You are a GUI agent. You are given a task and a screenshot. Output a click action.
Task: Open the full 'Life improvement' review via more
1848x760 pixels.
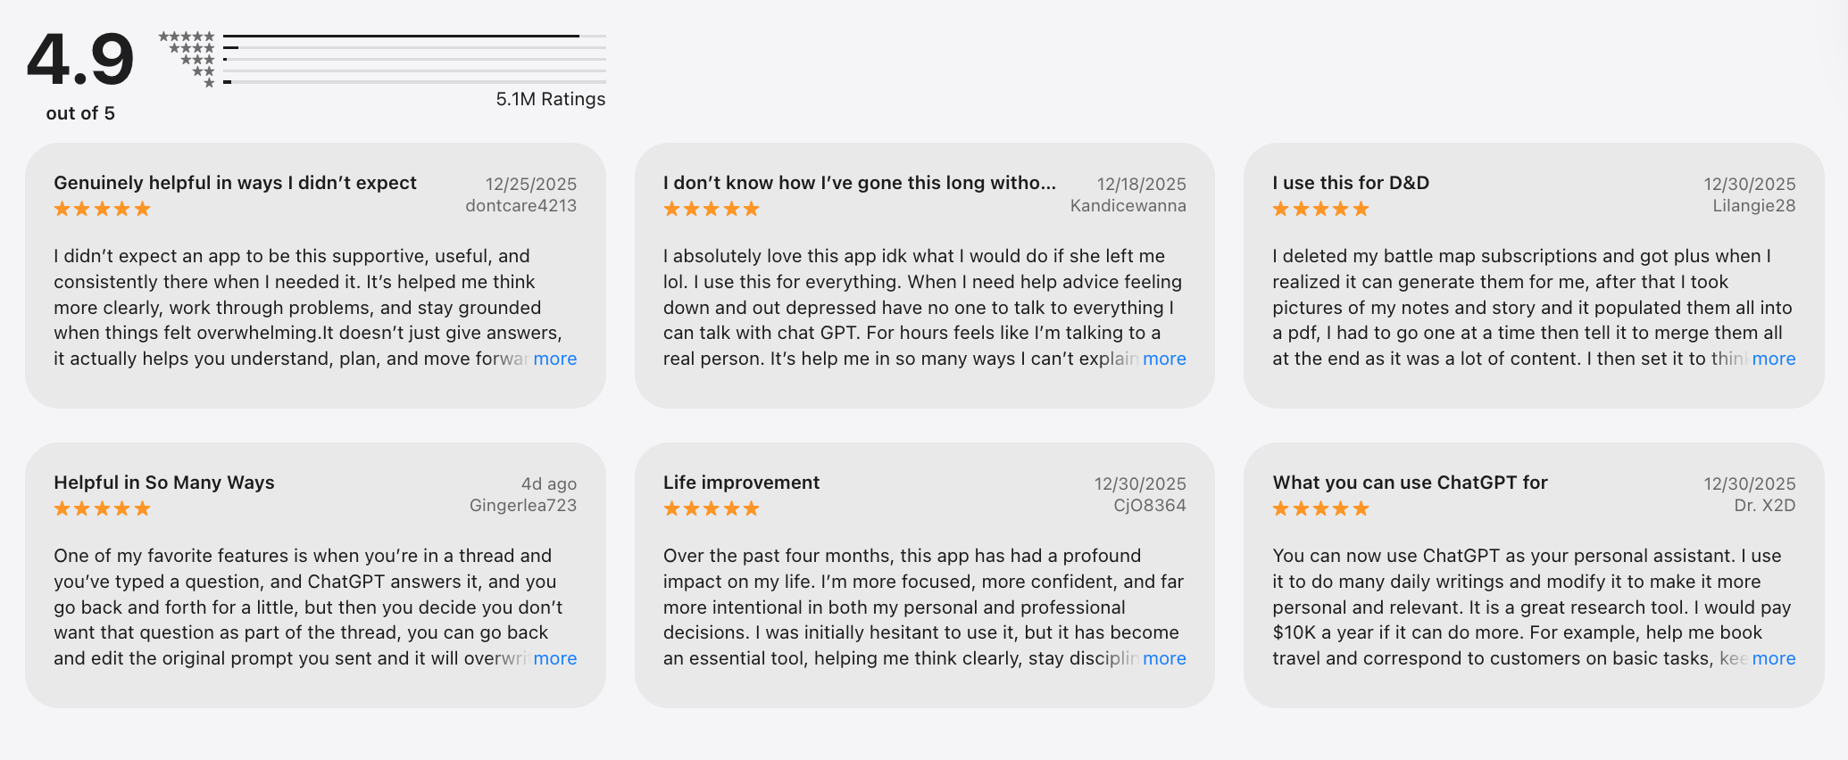(1165, 658)
